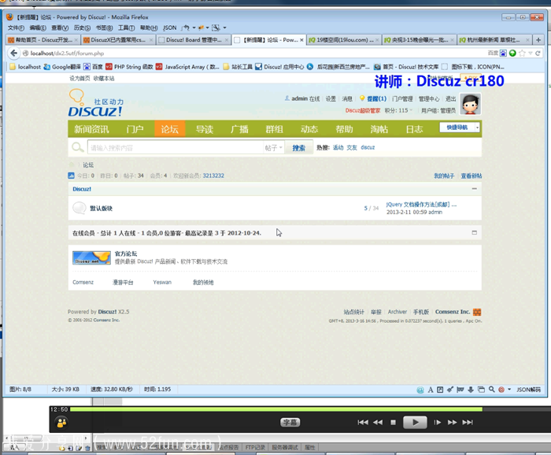551x455 pixels.
Task: Open the 提醒(1) notification link
Action: (377, 98)
